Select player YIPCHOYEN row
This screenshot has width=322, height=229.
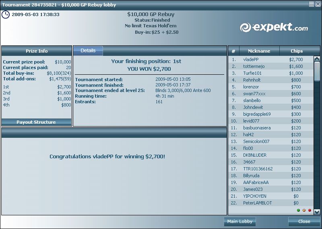(271, 196)
